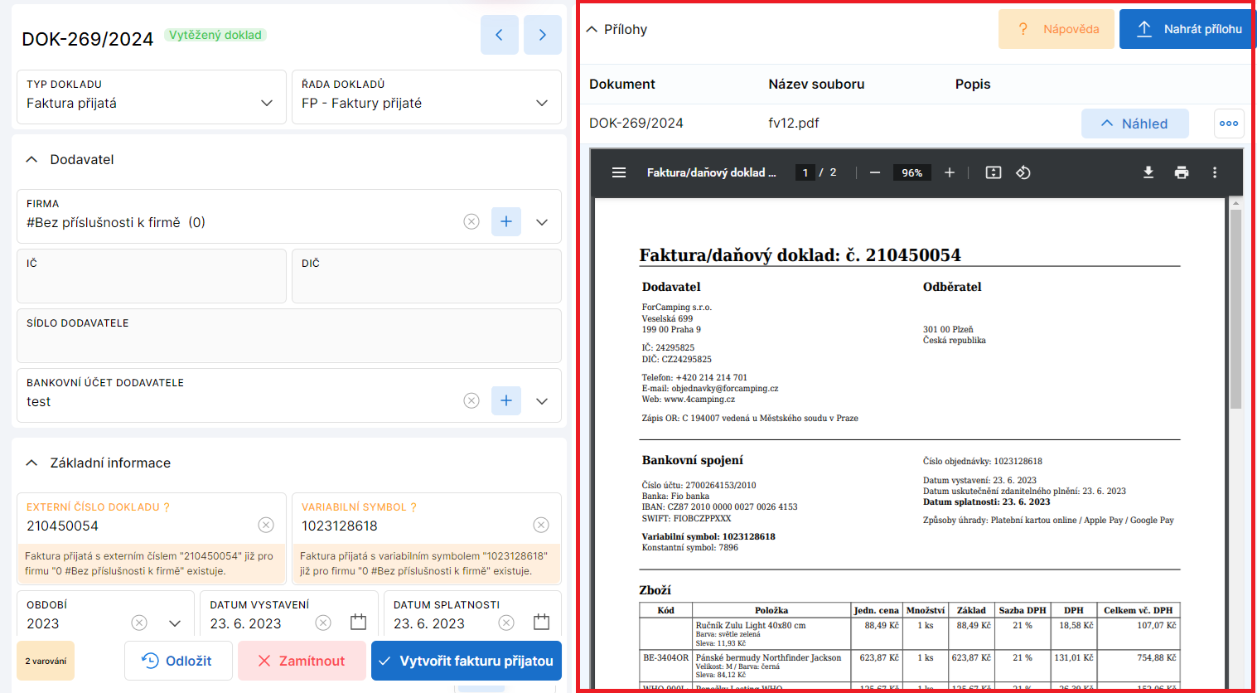Clear the Datum vystavení date
The height and width of the screenshot is (693, 1257).
(x=323, y=623)
